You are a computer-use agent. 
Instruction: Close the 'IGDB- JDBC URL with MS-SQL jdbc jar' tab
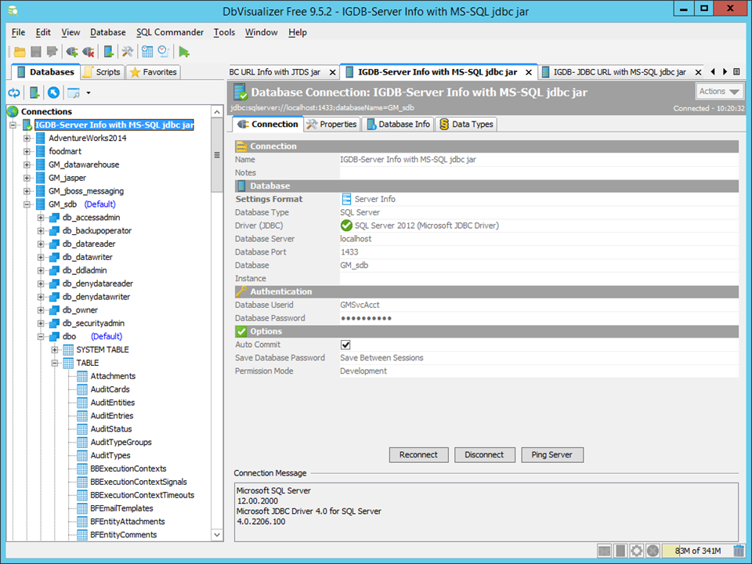point(698,72)
